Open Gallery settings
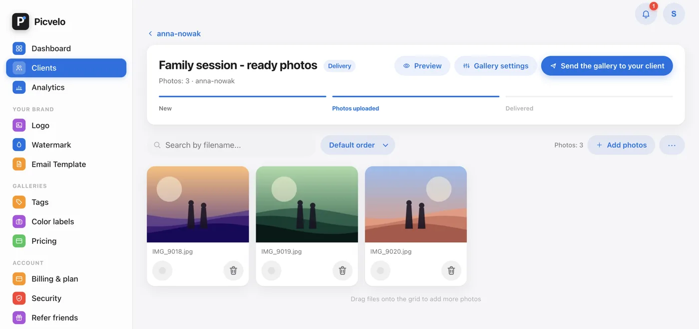This screenshot has height=329, width=699. click(x=496, y=66)
